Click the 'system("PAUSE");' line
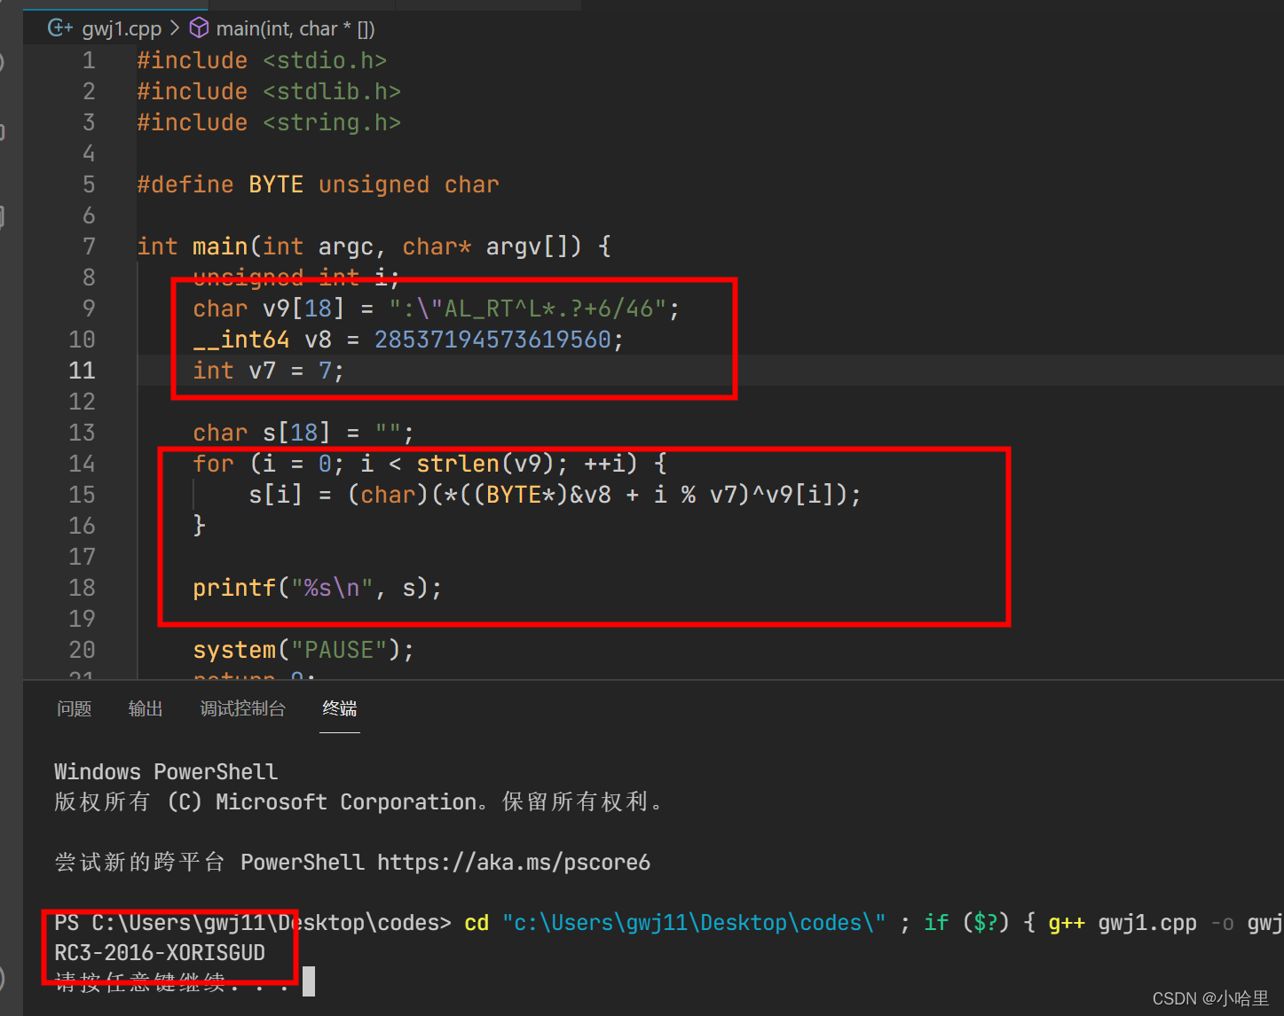 pyautogui.click(x=303, y=650)
